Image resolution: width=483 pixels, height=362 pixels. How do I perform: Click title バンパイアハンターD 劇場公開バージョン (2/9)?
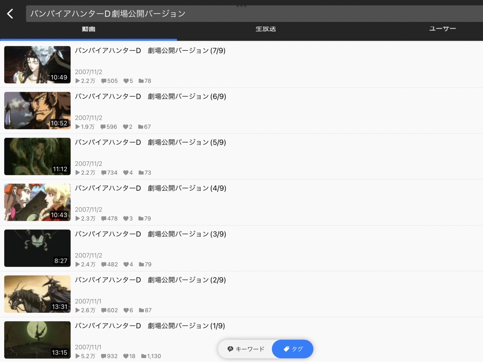coord(150,280)
